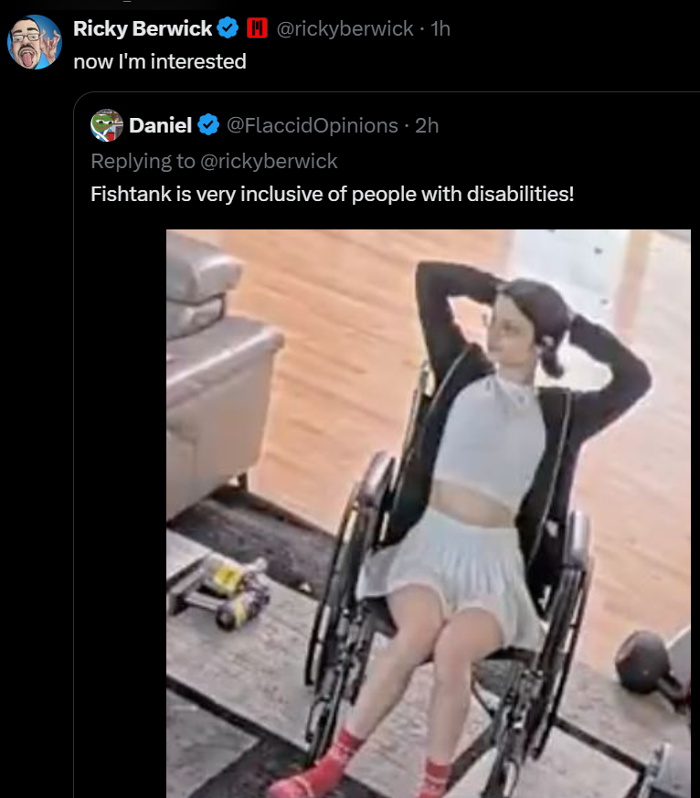The image size is (700, 798).
Task: Visit the @rickyberwick handle in the tweet header
Action: (x=345, y=28)
